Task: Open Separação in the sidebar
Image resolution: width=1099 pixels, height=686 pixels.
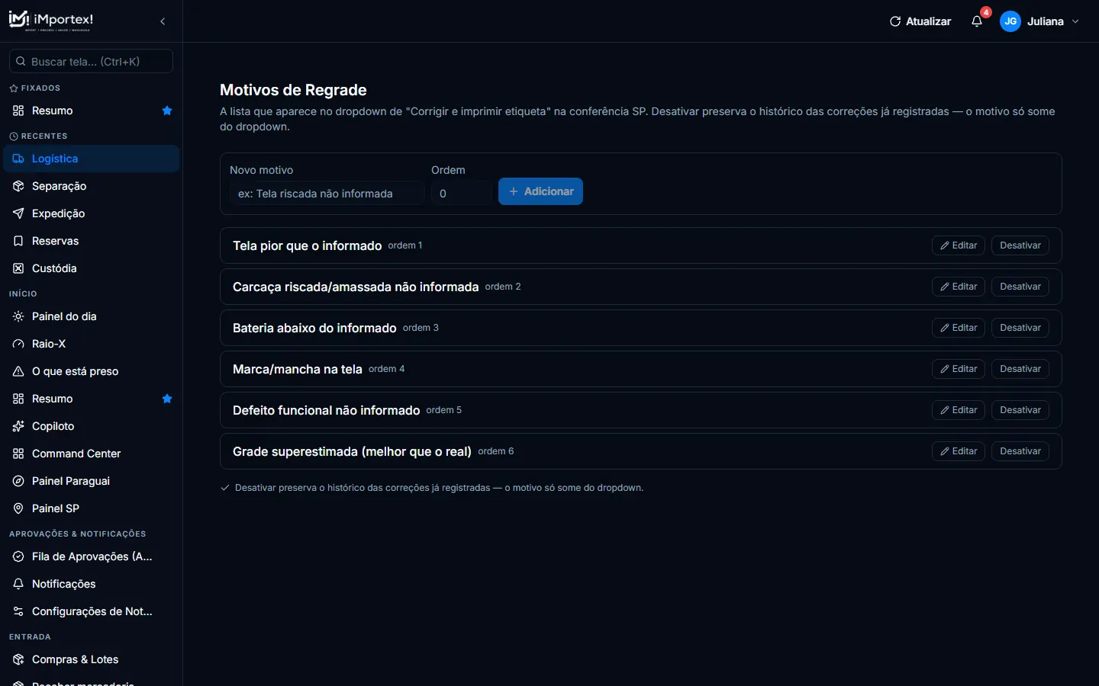Action: (92, 186)
